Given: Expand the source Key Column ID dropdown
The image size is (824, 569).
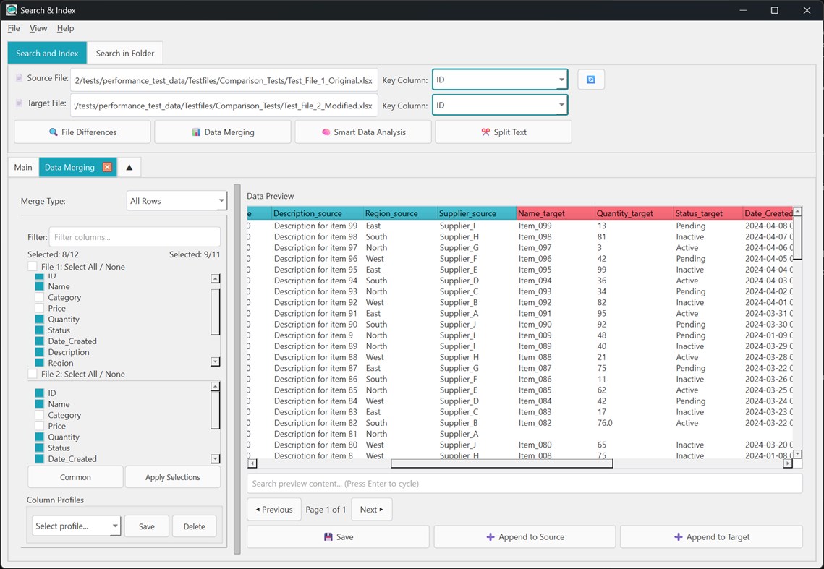Looking at the screenshot, I should click(561, 80).
